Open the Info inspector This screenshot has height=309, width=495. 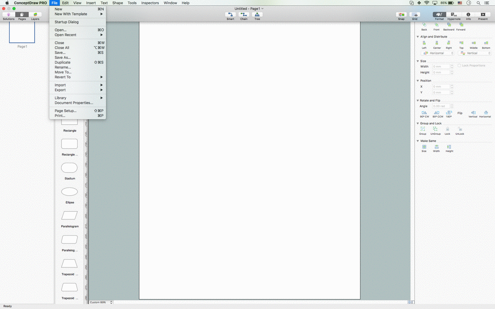click(x=468, y=15)
